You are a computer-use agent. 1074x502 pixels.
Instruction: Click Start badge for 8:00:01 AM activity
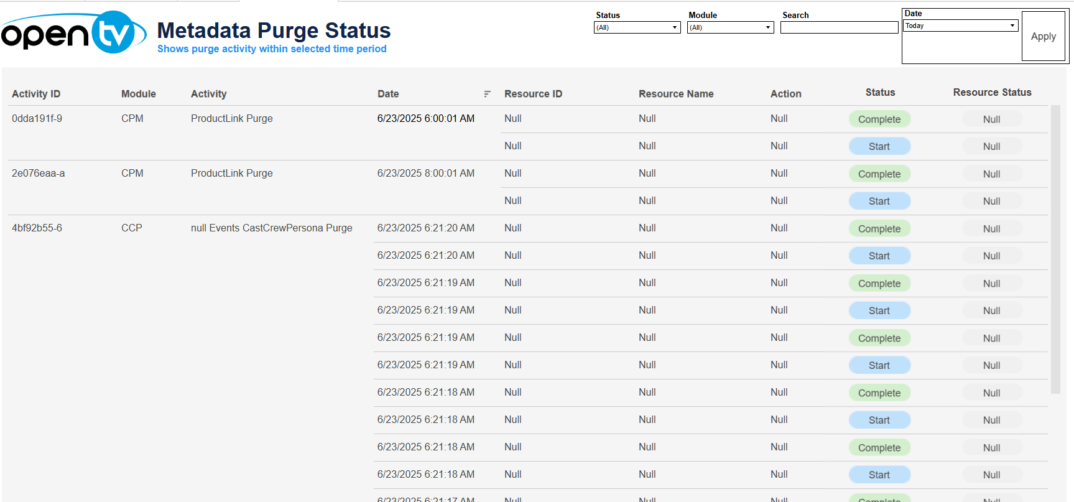pos(879,202)
